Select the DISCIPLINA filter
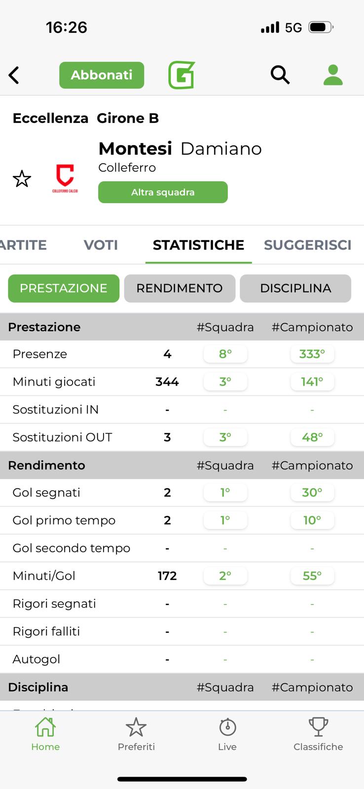 295,288
